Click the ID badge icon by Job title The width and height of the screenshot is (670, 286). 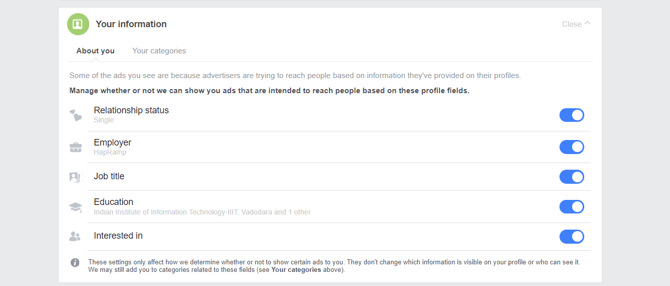pyautogui.click(x=76, y=177)
